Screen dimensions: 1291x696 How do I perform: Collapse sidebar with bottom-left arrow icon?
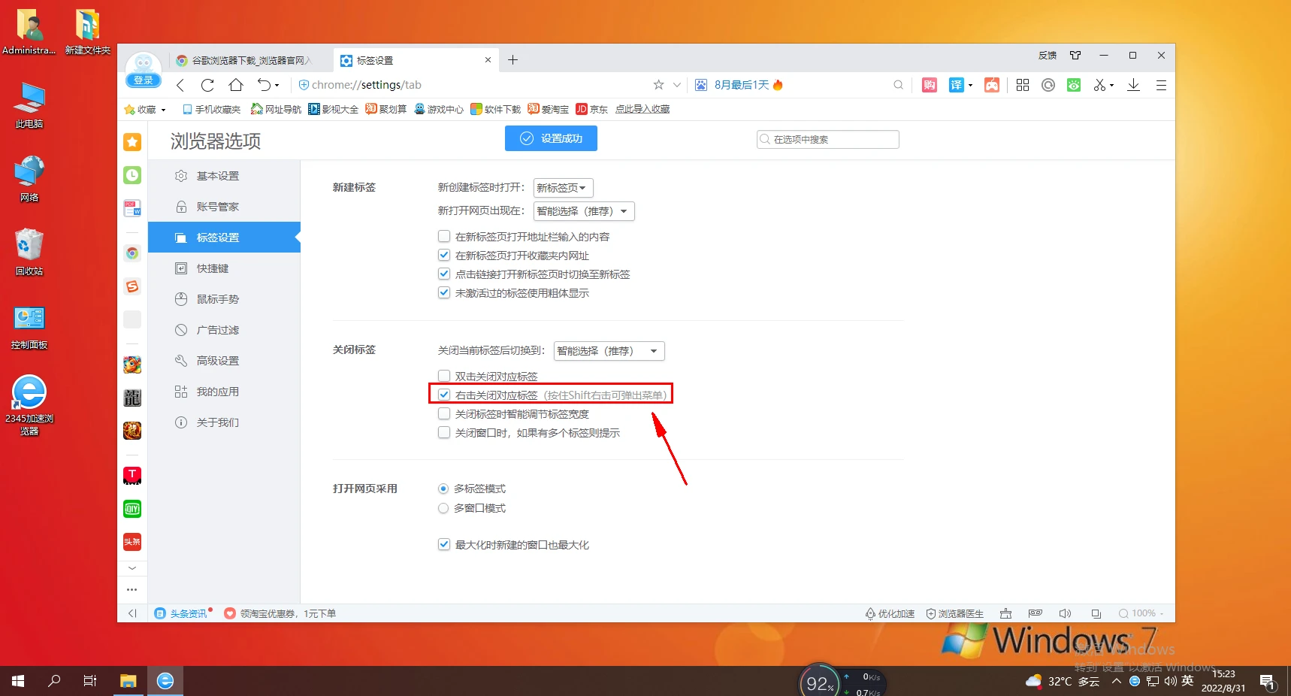[132, 613]
